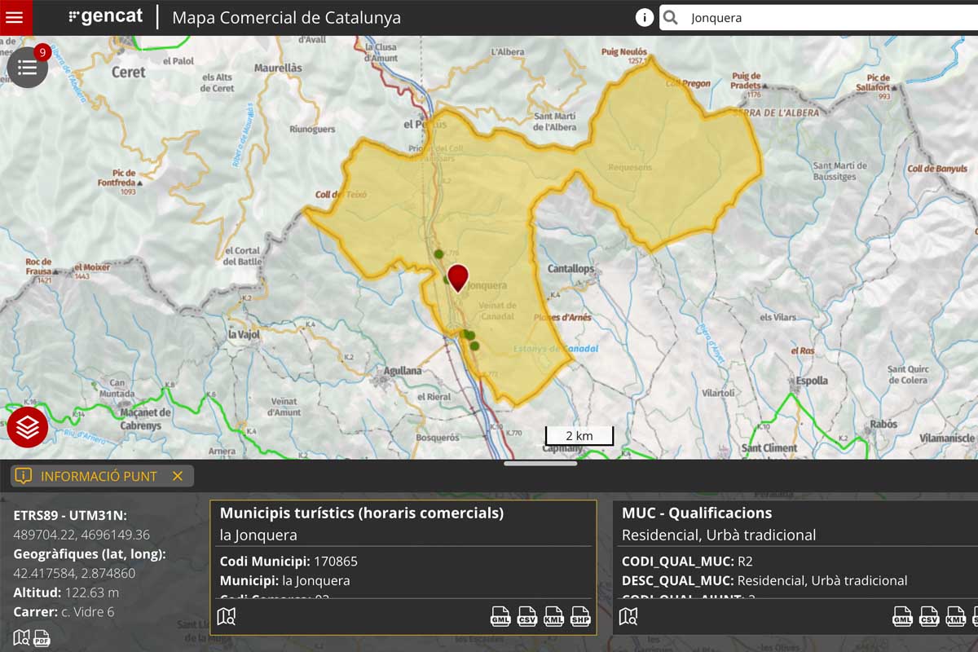
Task: Open the layer list with 9 badge
Action: point(28,68)
